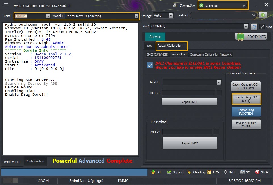Click Xiaomi Convert QCN to ENG QCN
This screenshot has height=185, width=273.
[x=246, y=86]
